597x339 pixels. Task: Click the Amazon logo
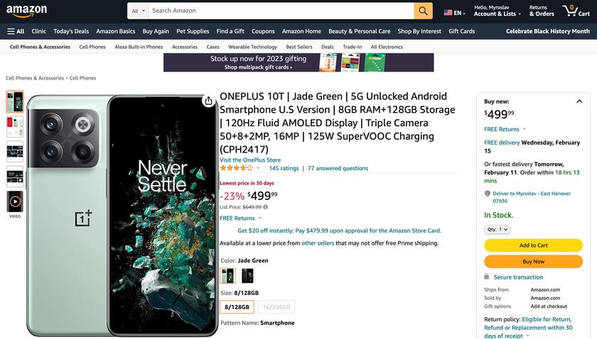click(27, 11)
